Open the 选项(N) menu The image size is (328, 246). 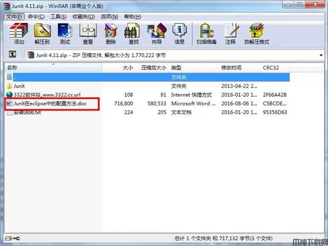(109, 16)
